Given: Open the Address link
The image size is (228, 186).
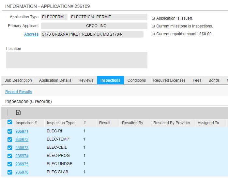Looking at the screenshot, I should [31, 34].
